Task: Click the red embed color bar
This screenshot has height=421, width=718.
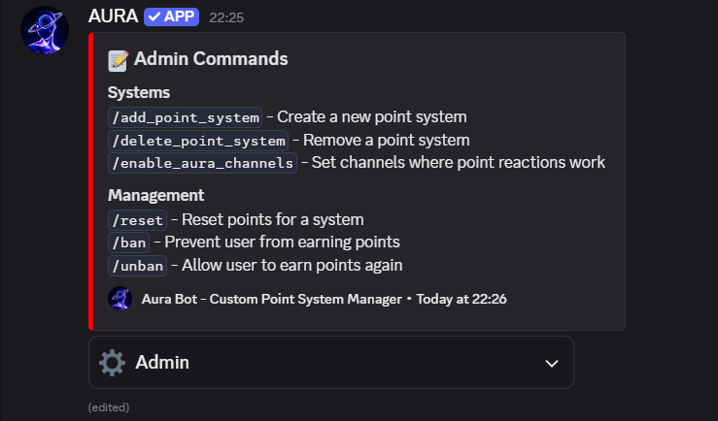Action: 90,181
